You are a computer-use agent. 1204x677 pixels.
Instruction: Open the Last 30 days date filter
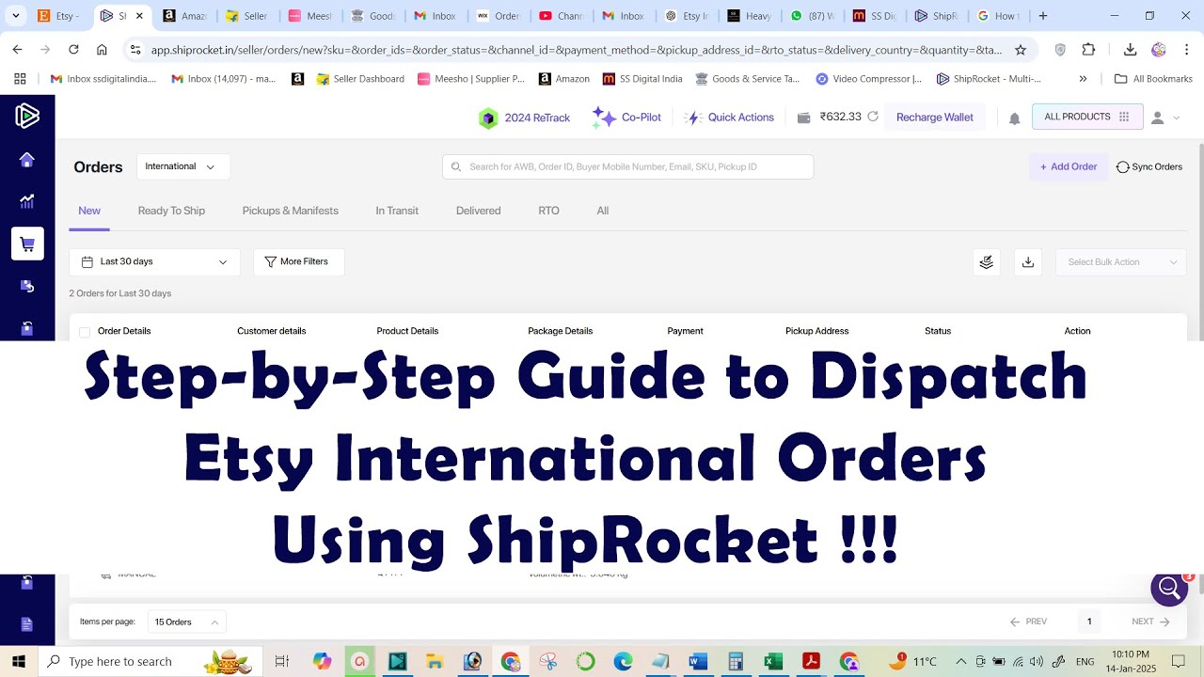[x=154, y=262]
